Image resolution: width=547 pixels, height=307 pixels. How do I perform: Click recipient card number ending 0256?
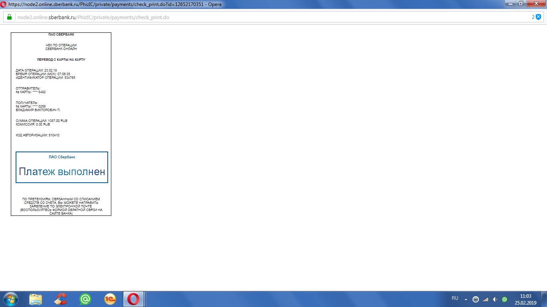30,106
